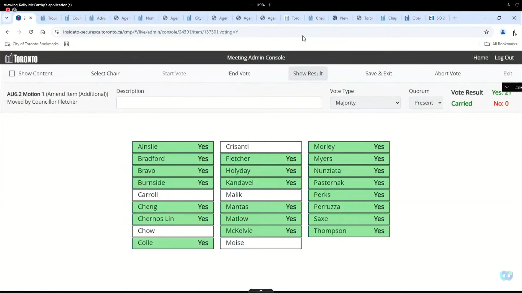
Task: Switch to the SO 2 tab
Action: [437, 18]
